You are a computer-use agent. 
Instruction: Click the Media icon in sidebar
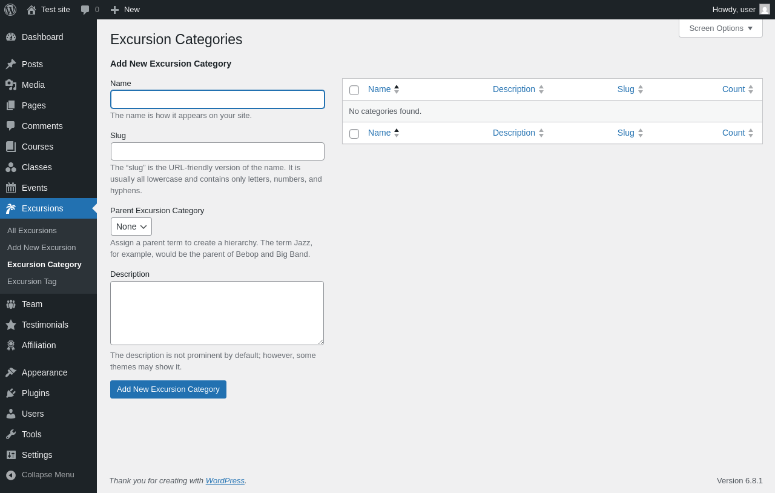[11, 85]
